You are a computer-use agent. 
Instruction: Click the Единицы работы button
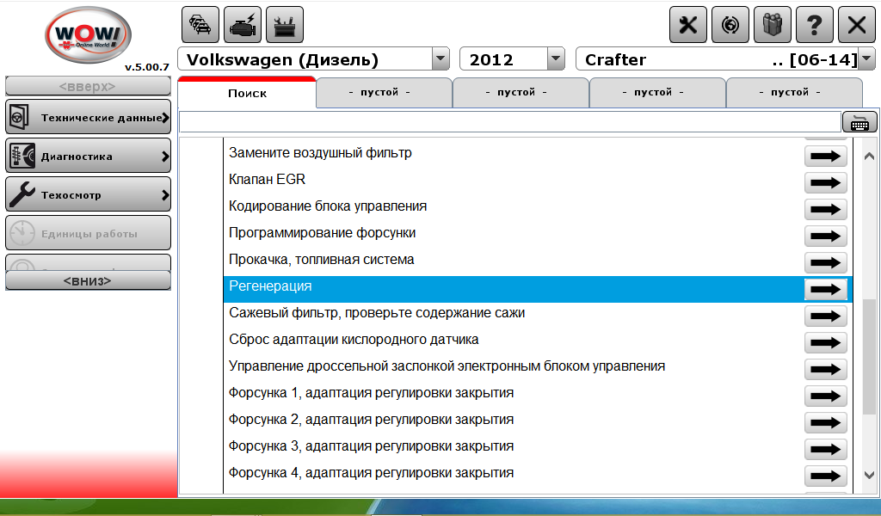(89, 234)
